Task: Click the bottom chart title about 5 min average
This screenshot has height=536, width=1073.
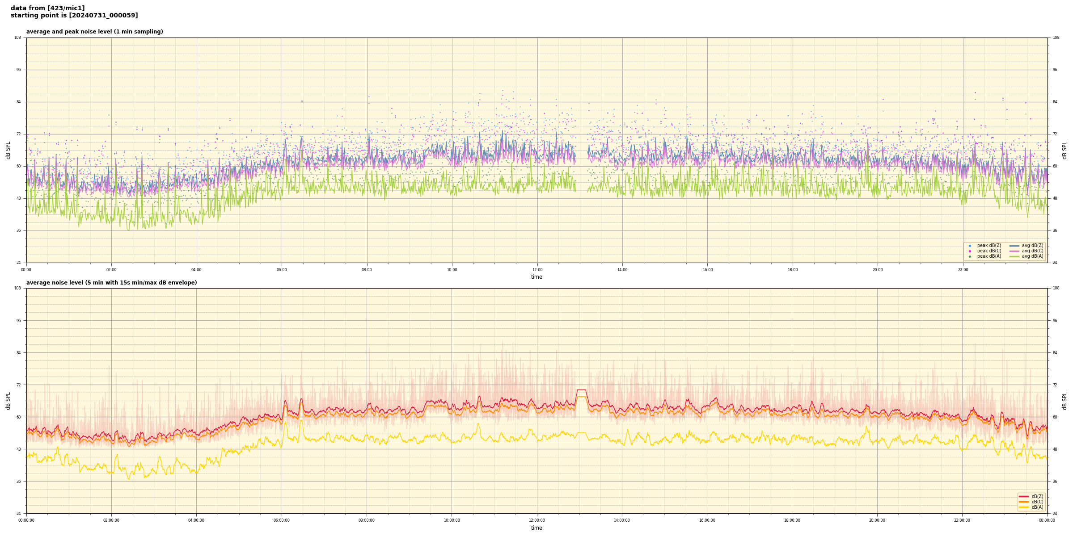Action: tap(111, 283)
